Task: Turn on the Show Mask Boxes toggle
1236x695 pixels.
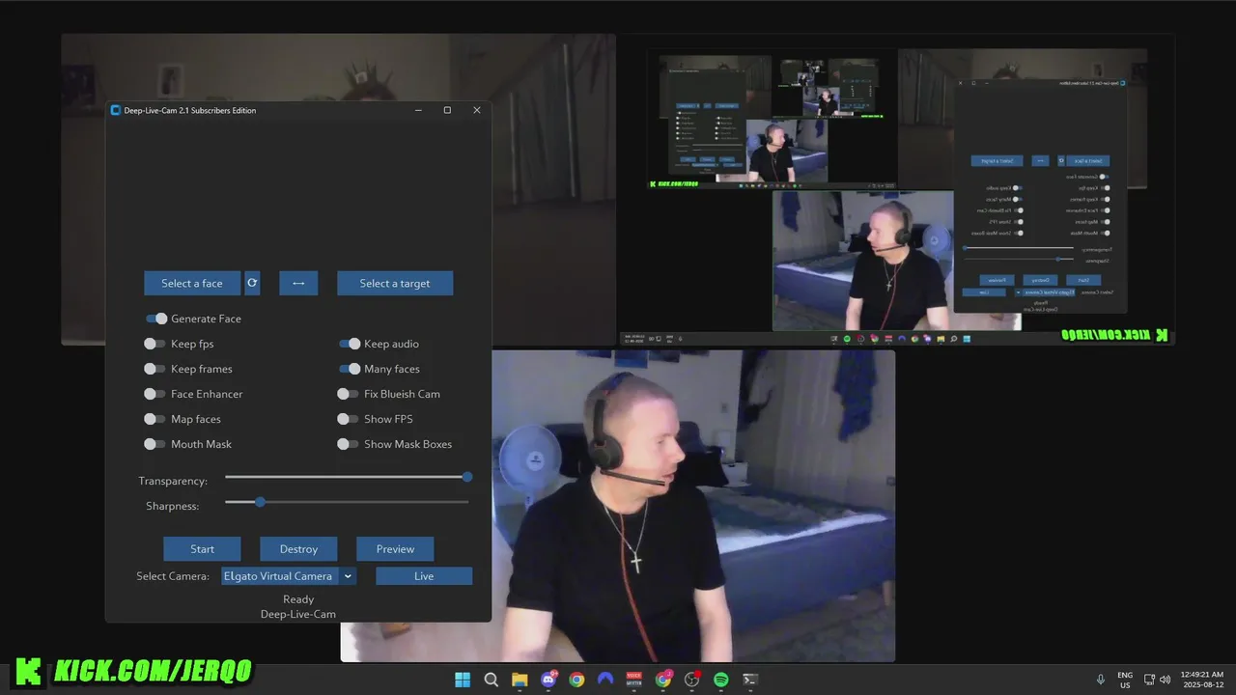Action: (x=348, y=444)
